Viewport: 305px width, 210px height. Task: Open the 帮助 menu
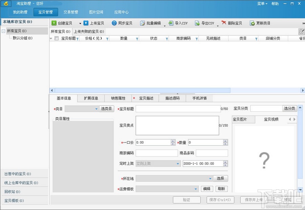pos(275,4)
